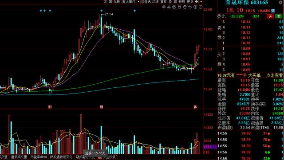Image resolution: width=284 pixels, height=160 pixels.
Task: Click the green 卖 sell button
Action: tap(279, 16)
